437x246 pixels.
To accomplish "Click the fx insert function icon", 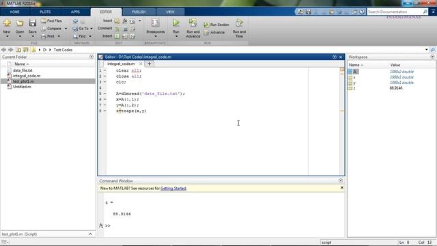I will (125, 21).
